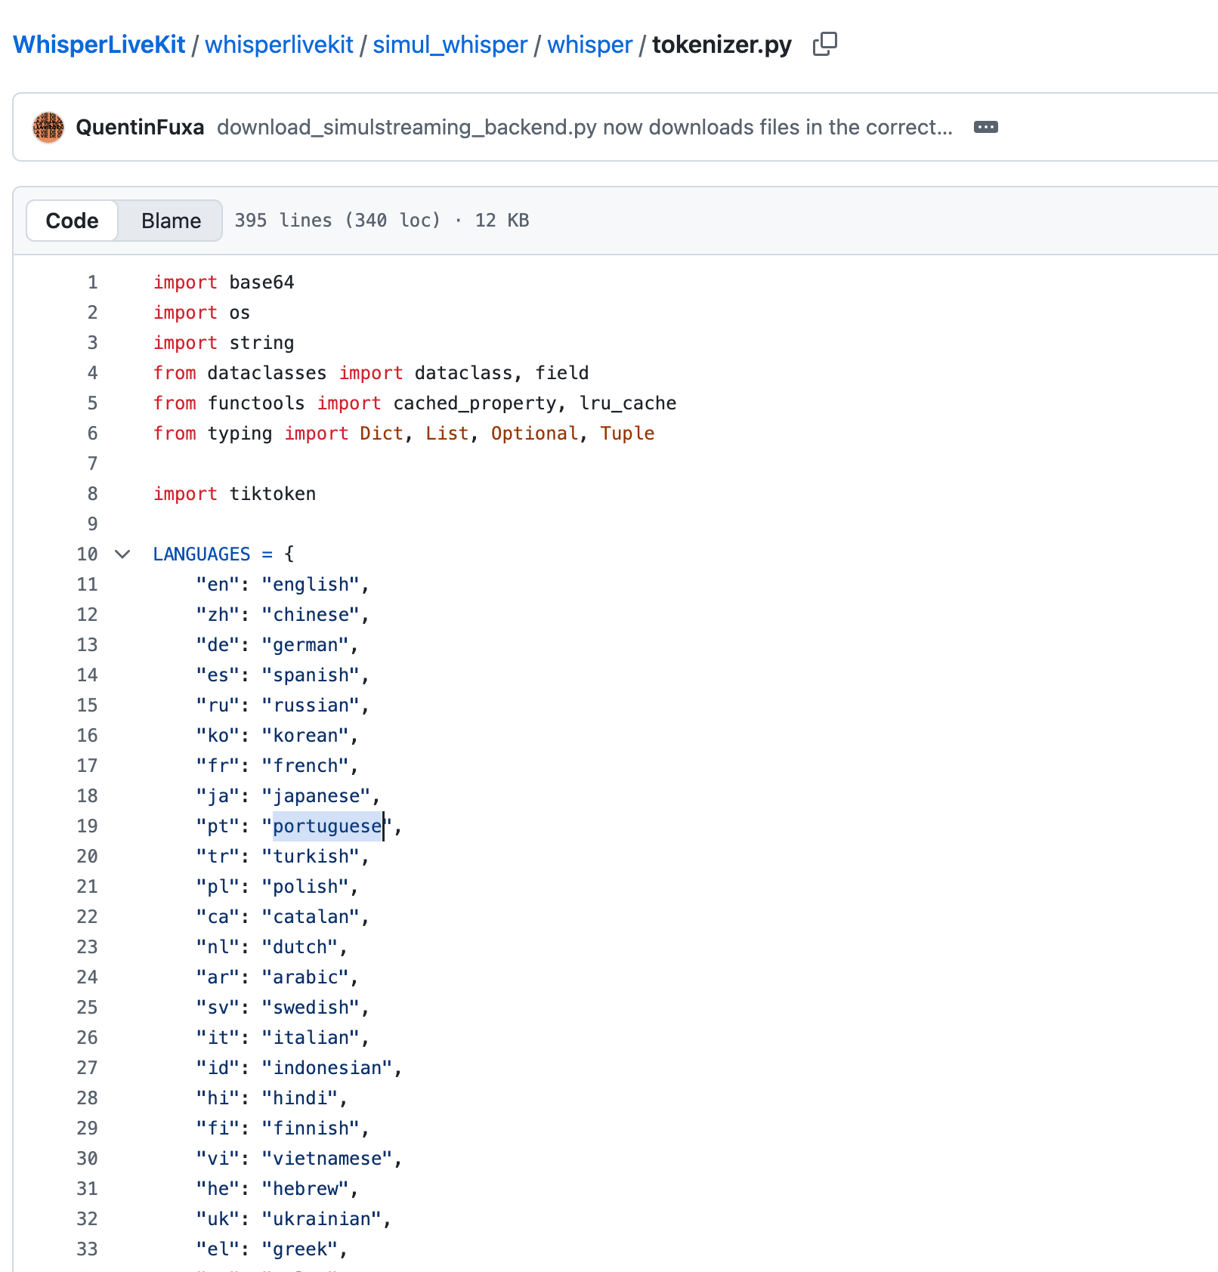Viewport: 1218px width, 1272px height.
Task: Click the tiktoken import on line 8
Action: coord(273,494)
